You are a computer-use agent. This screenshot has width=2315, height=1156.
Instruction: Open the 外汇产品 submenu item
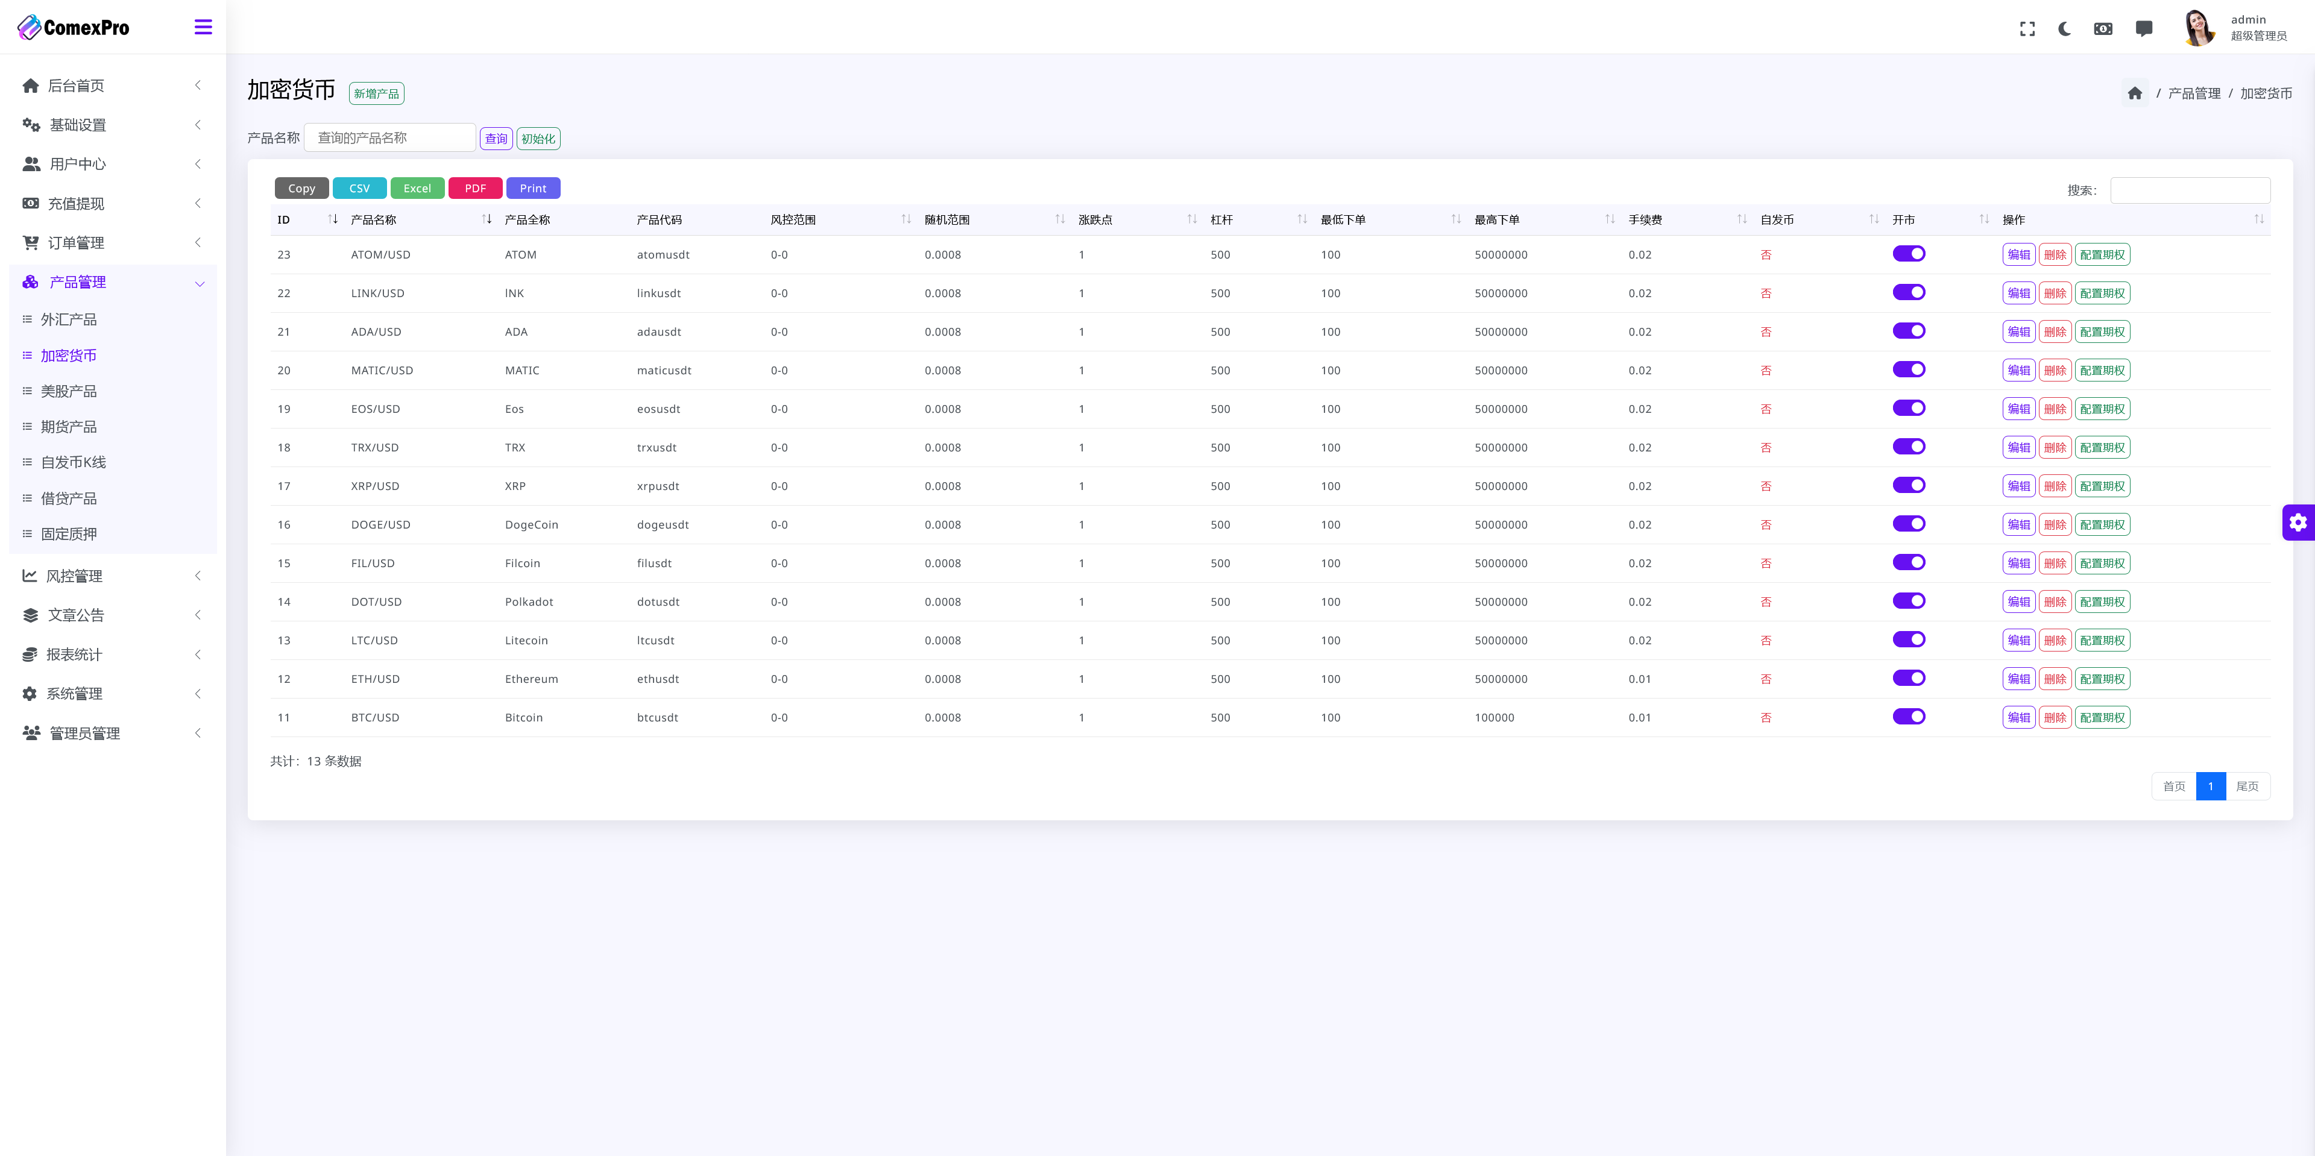tap(68, 320)
